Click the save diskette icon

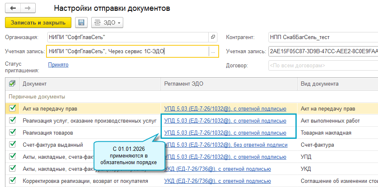(81, 22)
